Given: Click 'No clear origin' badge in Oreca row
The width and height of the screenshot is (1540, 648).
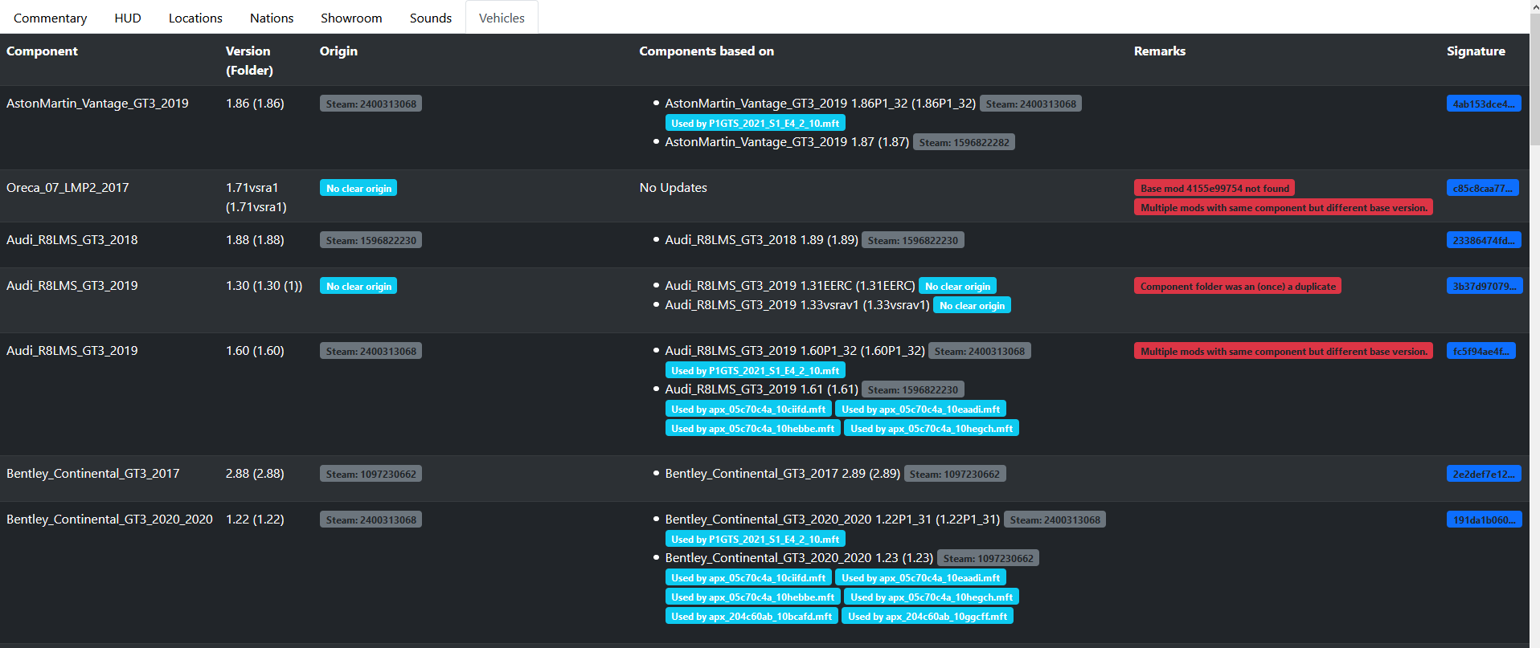Looking at the screenshot, I should [358, 188].
